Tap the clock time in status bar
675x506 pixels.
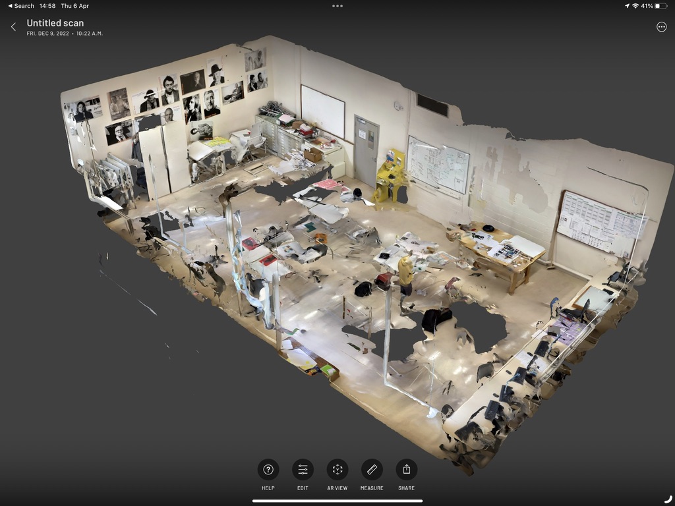(47, 6)
